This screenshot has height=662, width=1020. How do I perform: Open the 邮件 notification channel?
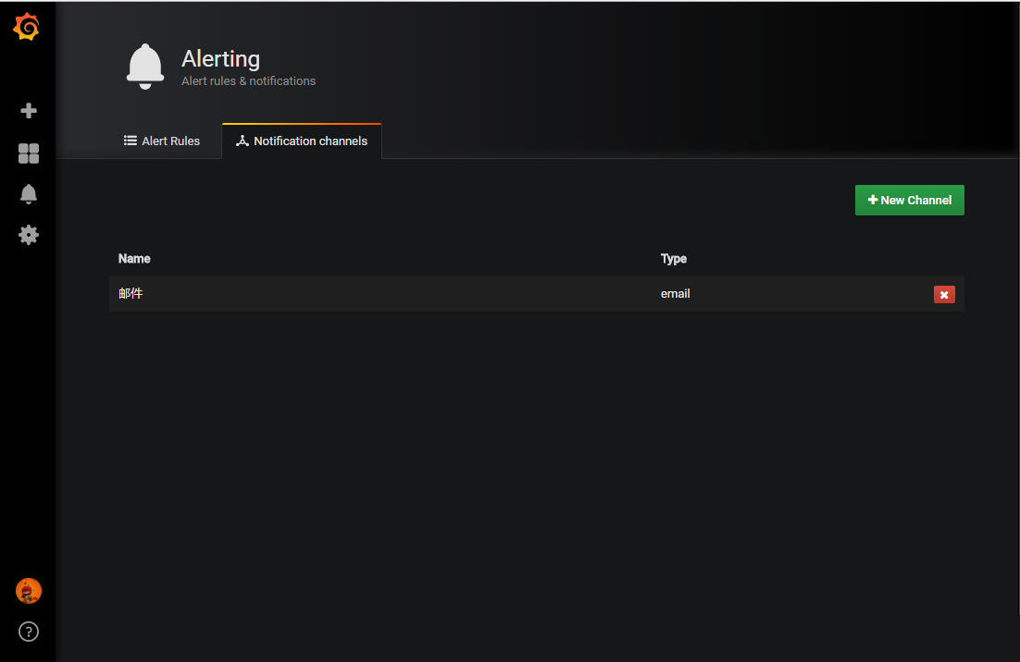tap(131, 293)
